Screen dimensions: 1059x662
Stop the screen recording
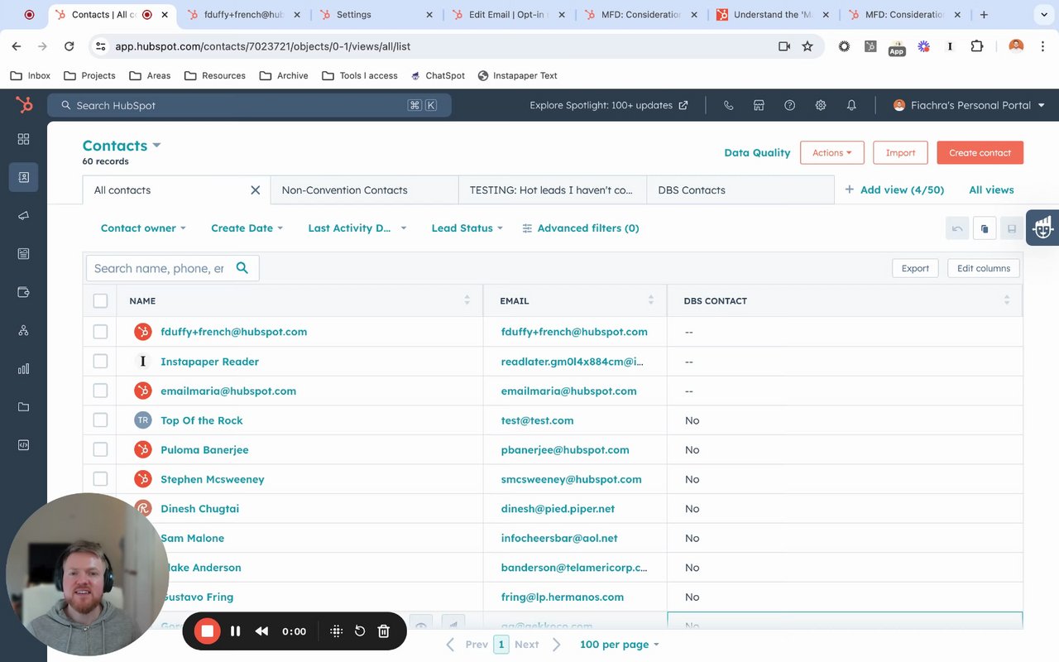[208, 631]
